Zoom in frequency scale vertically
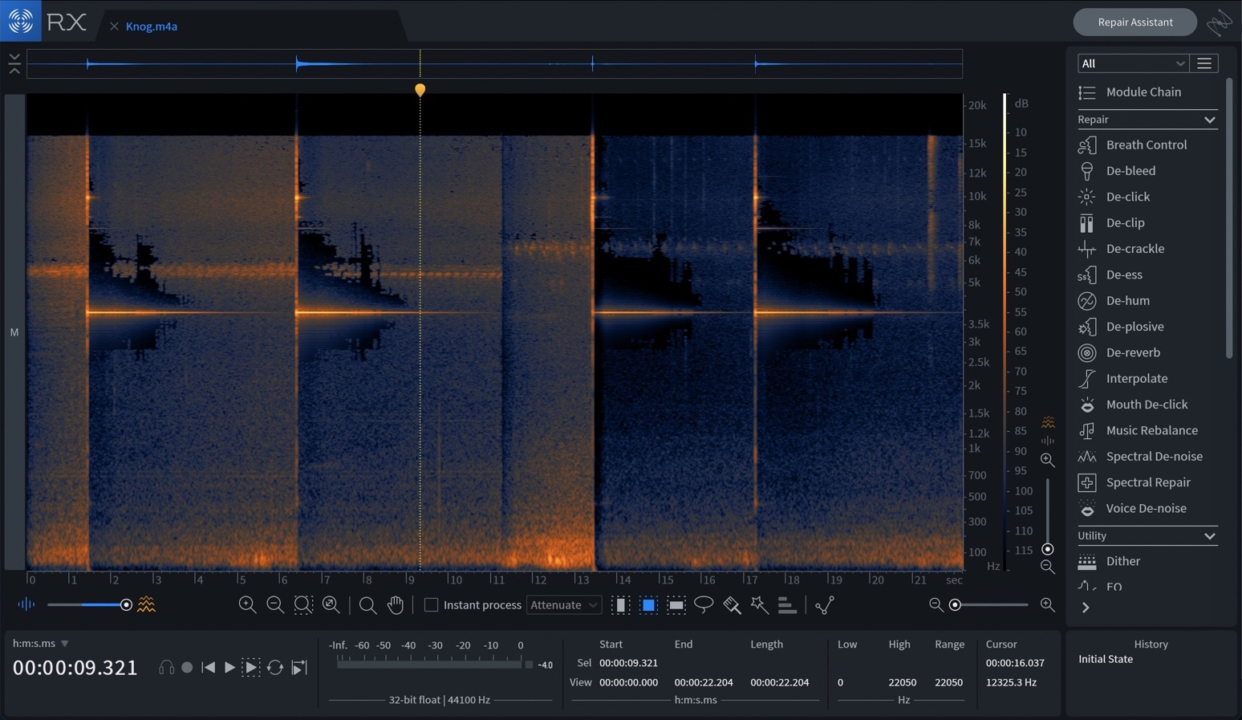This screenshot has width=1242, height=720. click(x=1047, y=460)
